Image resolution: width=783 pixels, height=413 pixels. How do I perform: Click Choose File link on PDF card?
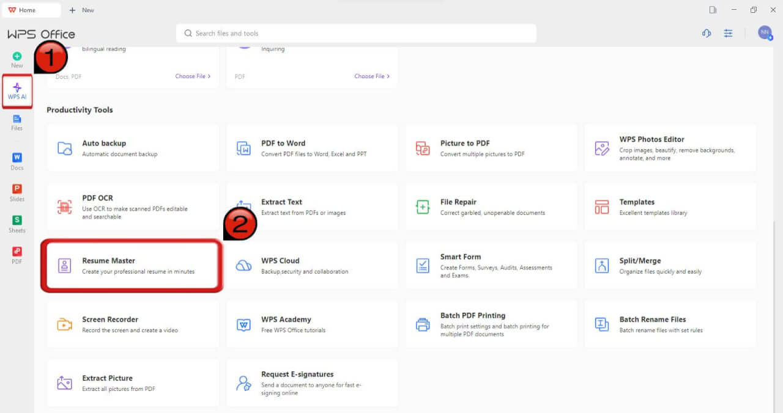(372, 76)
